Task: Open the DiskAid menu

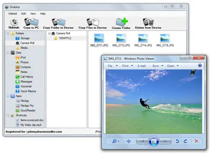Action: point(13,14)
